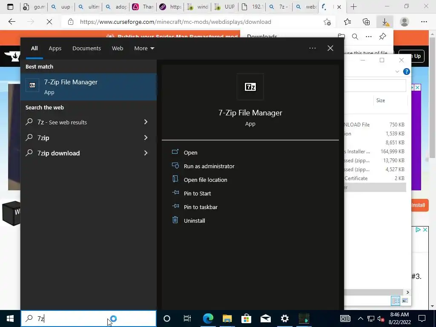Viewport: 436px width, 327px height.
Task: Open Edge Collections icon
Action: [366, 22]
